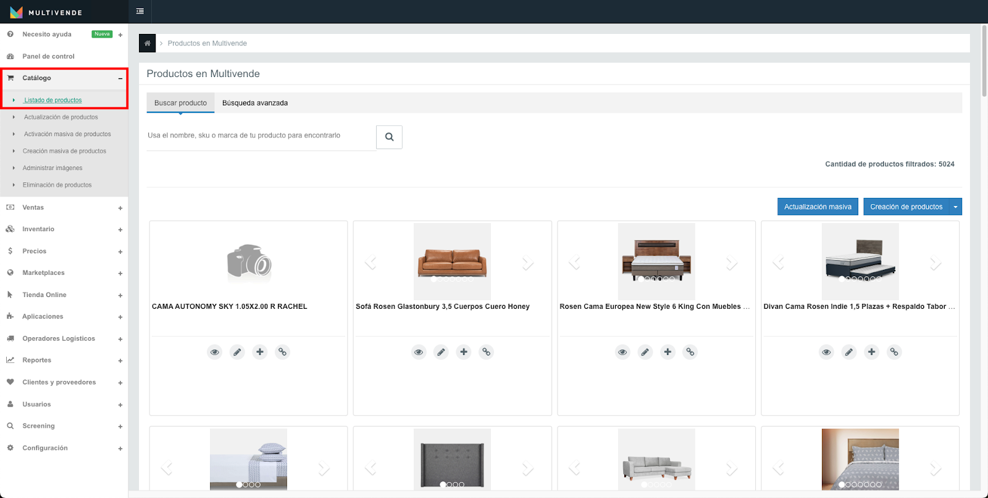Screen dimensions: 988x498
Task: Switch to the Buscar producto tab
Action: pyautogui.click(x=180, y=103)
